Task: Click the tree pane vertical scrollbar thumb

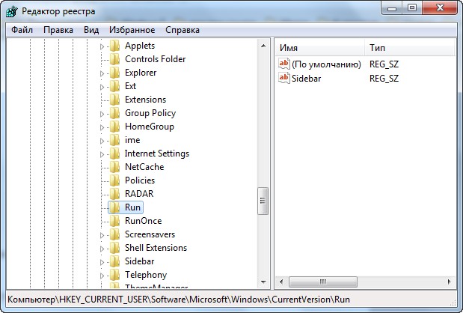Action: (x=263, y=200)
